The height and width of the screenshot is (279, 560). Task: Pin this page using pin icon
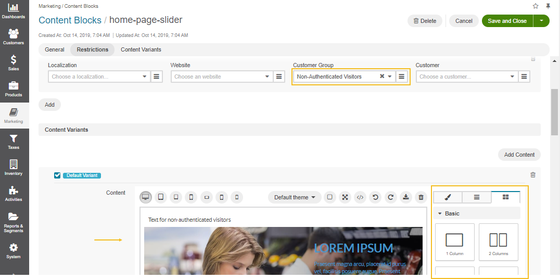click(548, 6)
